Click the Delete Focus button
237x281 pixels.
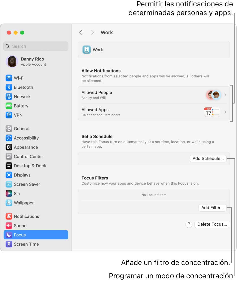click(x=212, y=224)
